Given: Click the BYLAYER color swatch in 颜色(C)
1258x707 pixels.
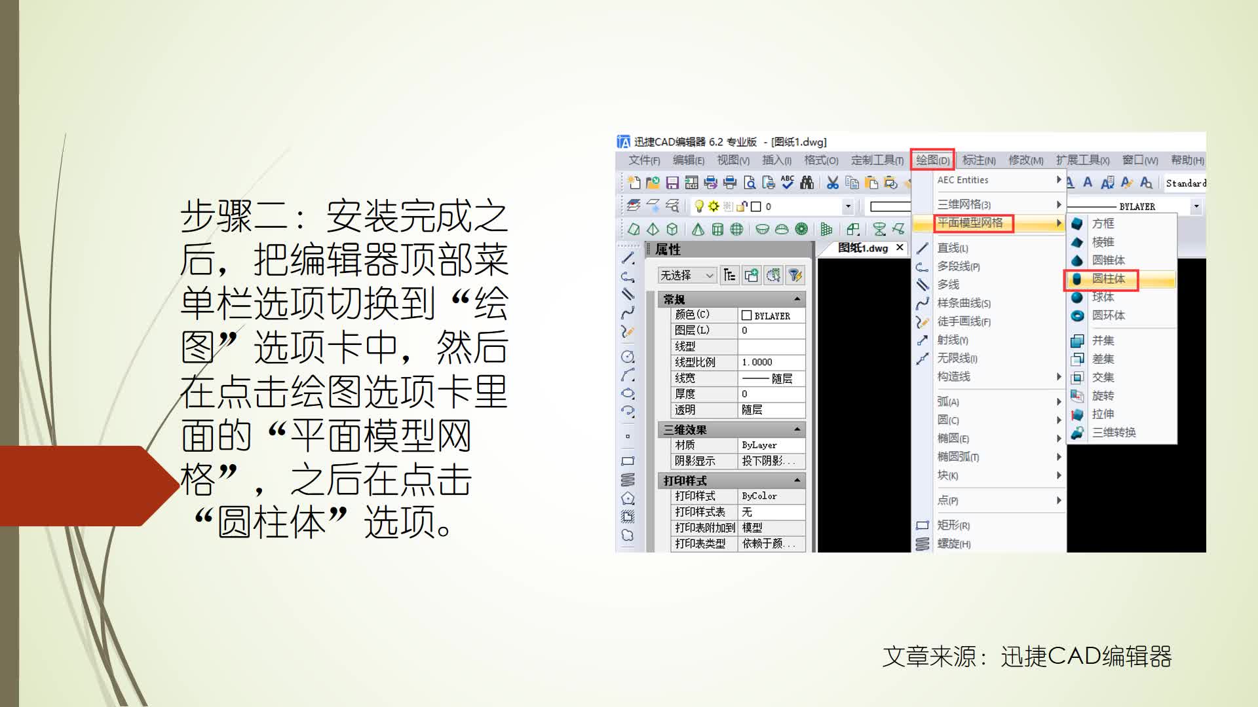Looking at the screenshot, I should coord(747,315).
